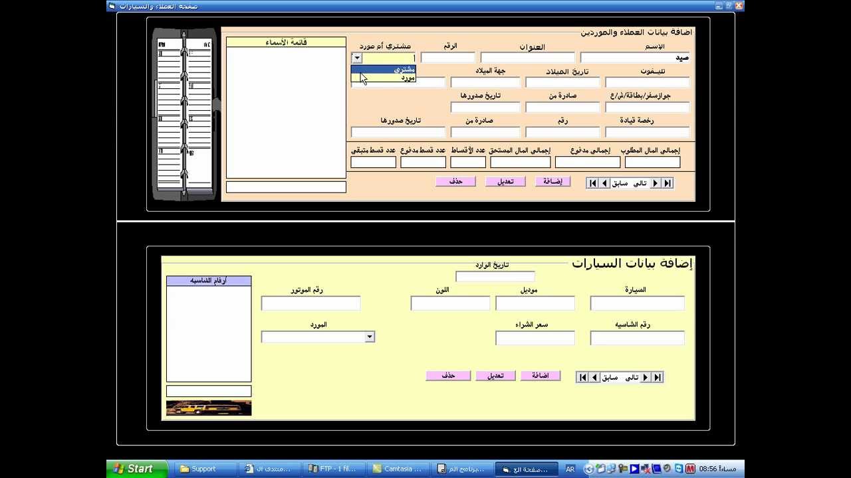Focus the تاريخ الميلاد field
The image size is (851, 478).
[x=563, y=82]
